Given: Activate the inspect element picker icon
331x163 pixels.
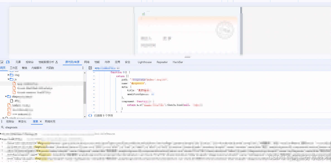Looking at the screenshot, I should tap(2, 62).
